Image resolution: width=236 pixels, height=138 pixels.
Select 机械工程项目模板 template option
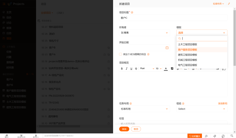click(202, 60)
